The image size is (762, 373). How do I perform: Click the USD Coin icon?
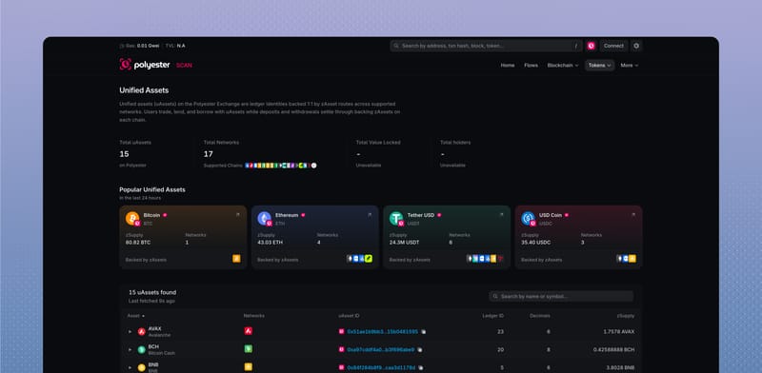(528, 218)
